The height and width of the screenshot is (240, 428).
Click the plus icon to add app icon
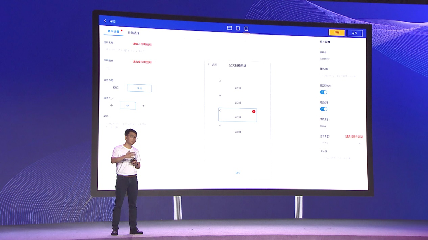pyautogui.click(x=108, y=68)
